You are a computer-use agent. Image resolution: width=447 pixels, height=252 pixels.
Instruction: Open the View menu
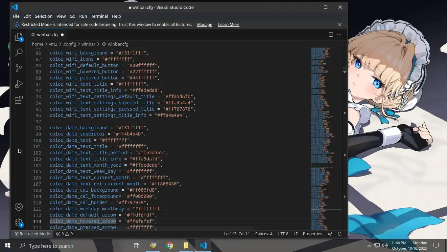pos(61,16)
